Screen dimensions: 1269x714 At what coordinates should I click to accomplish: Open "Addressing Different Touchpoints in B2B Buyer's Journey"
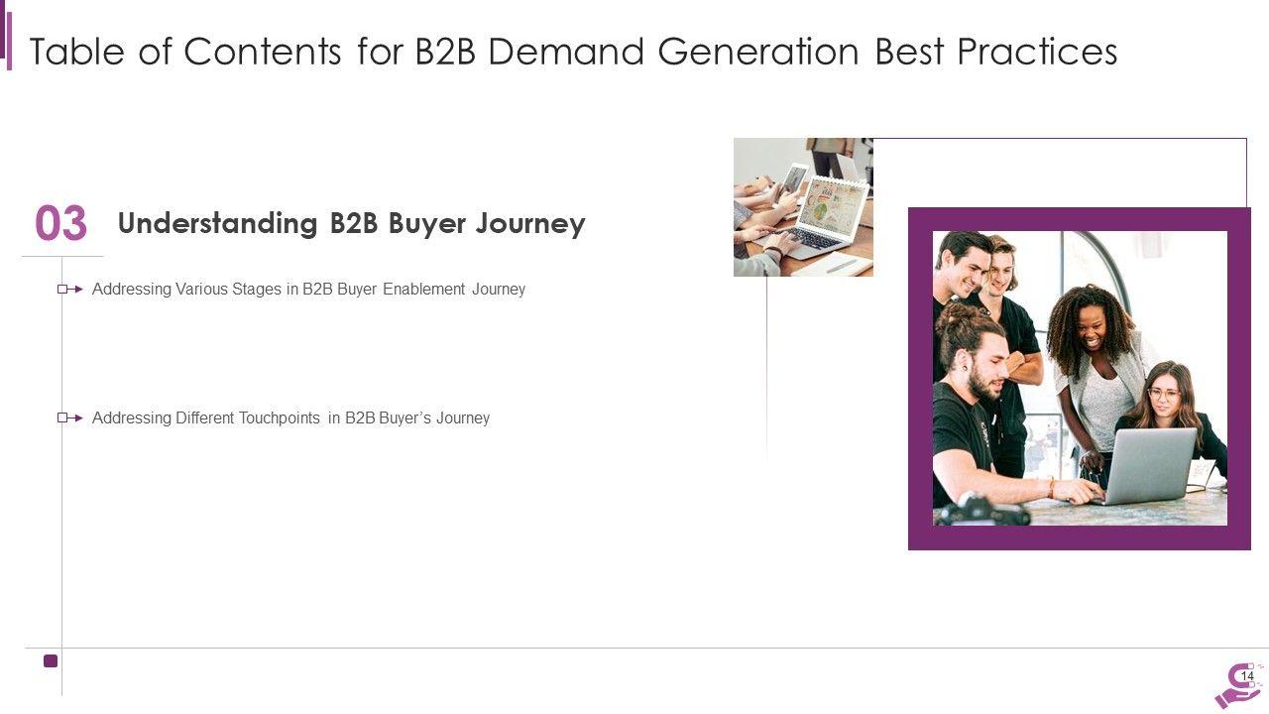tap(290, 418)
